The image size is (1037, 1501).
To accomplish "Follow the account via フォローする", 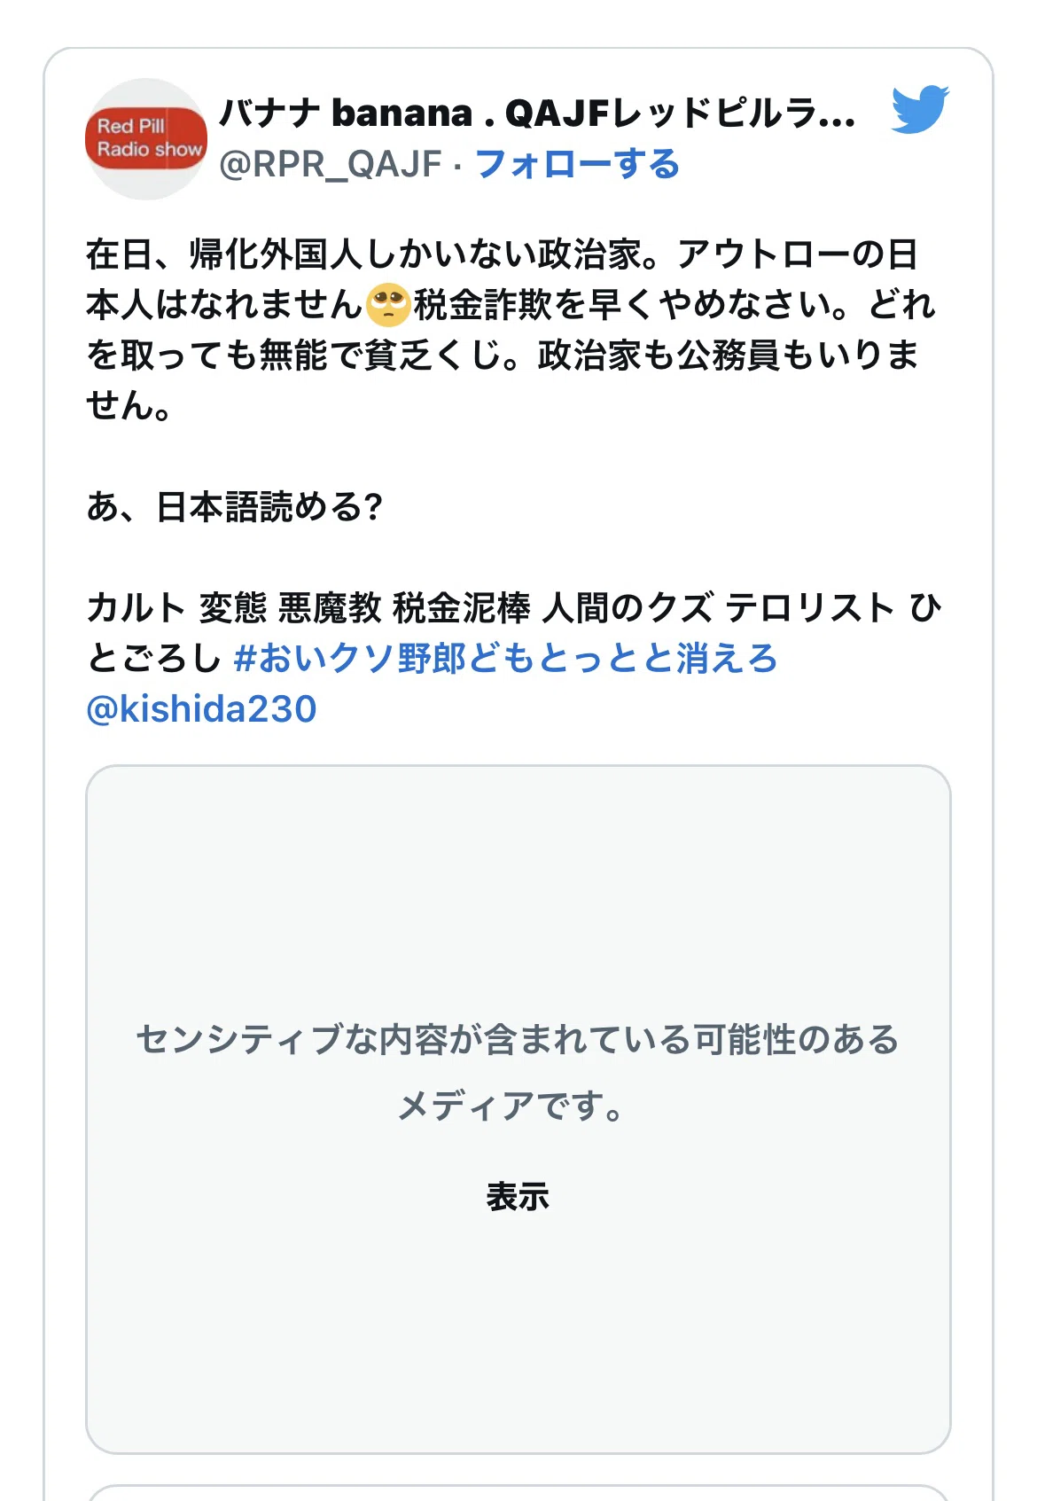I will (578, 164).
